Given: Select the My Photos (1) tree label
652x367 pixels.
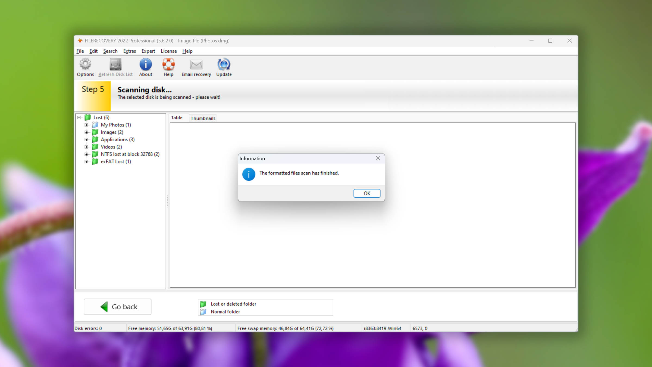Looking at the screenshot, I should point(116,125).
